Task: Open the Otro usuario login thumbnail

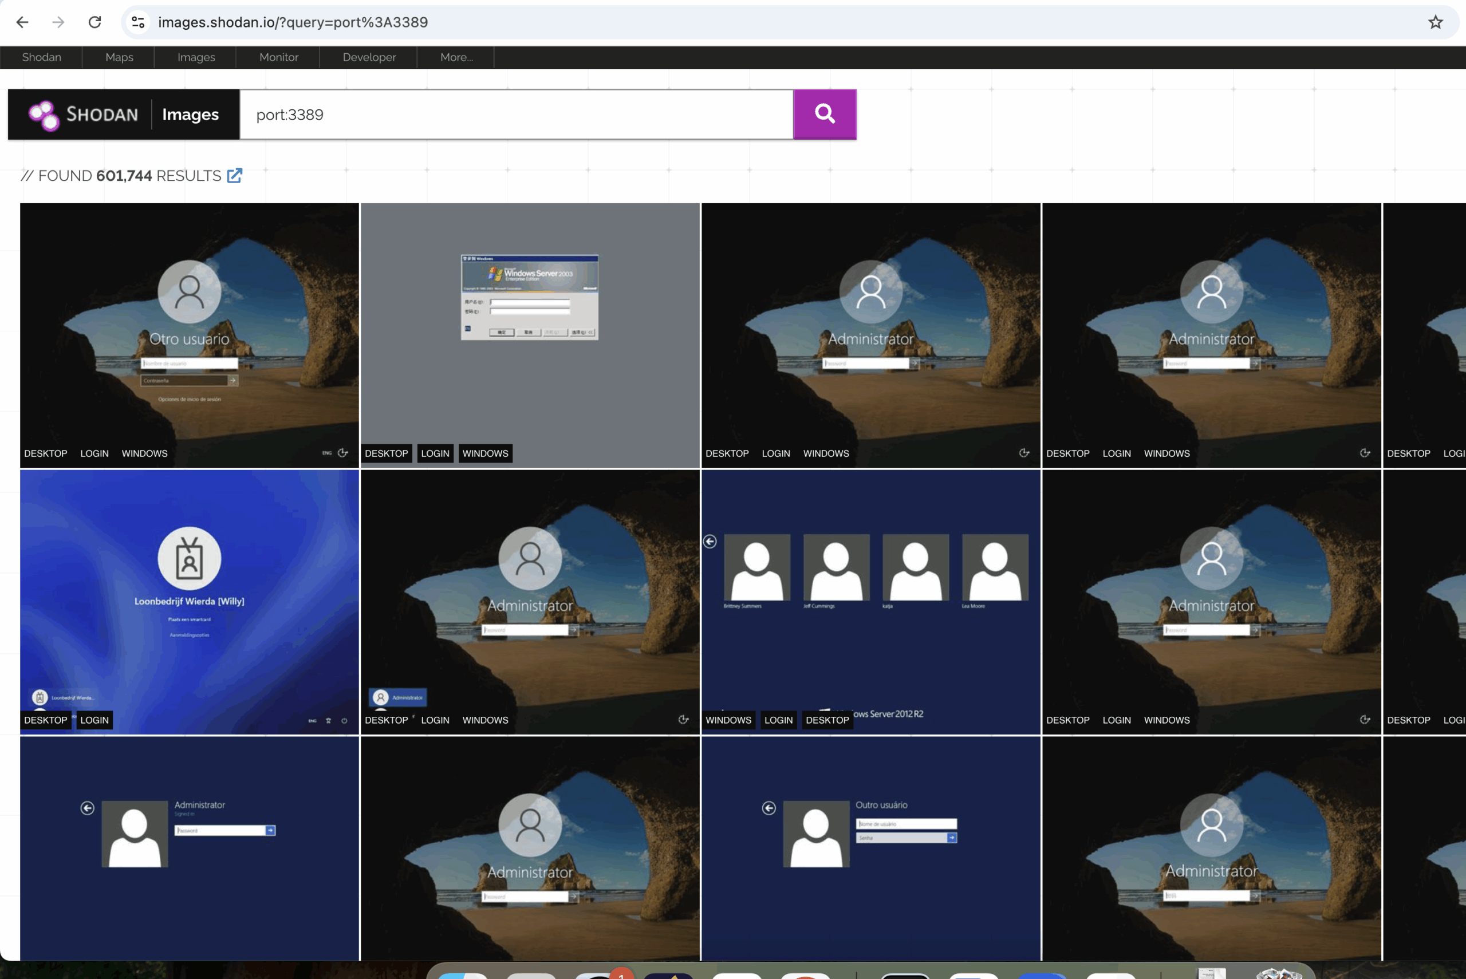Action: 189,335
